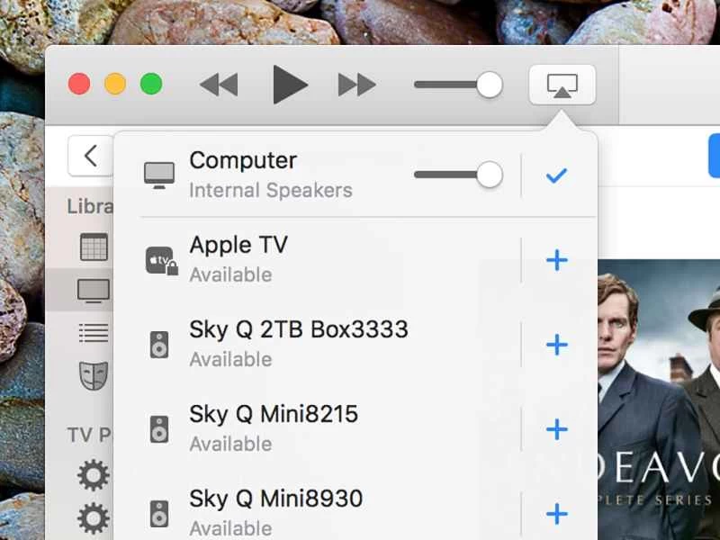The height and width of the screenshot is (540, 720).
Task: Add Apple TV as an AirPlay output
Action: point(556,260)
